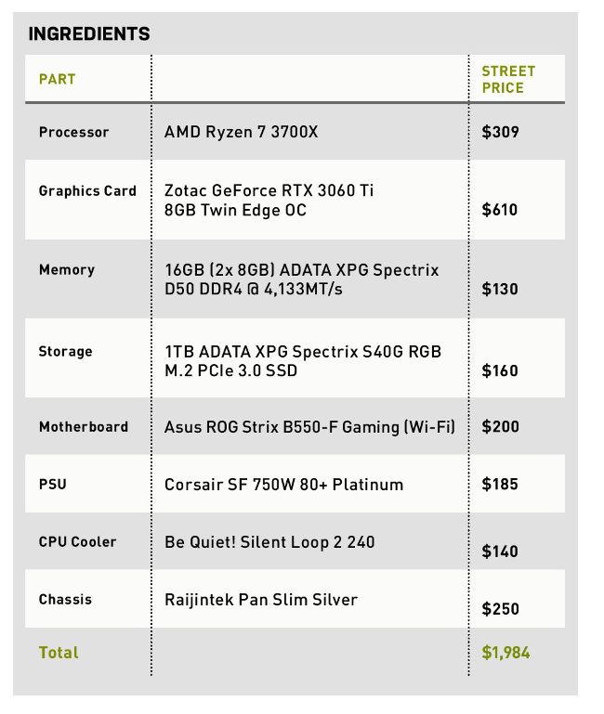The height and width of the screenshot is (714, 604).
Task: Select Be Quiet! Silent Loop 2 240
Action: click(269, 542)
